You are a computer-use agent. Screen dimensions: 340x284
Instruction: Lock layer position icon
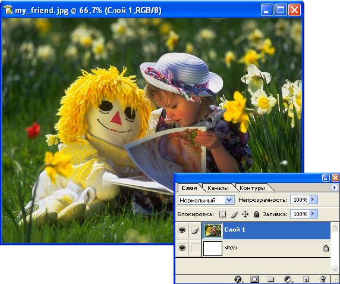[245, 214]
